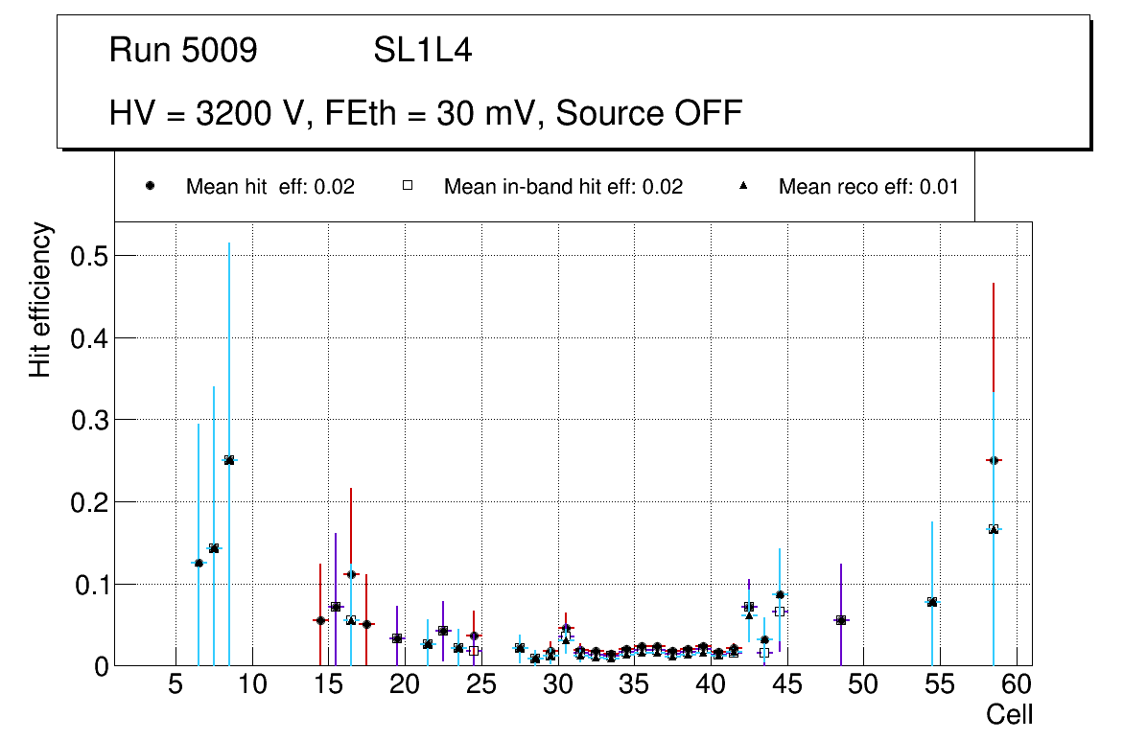
Task: Select the data point at 0.25 near cell 8
Action: click(x=229, y=460)
